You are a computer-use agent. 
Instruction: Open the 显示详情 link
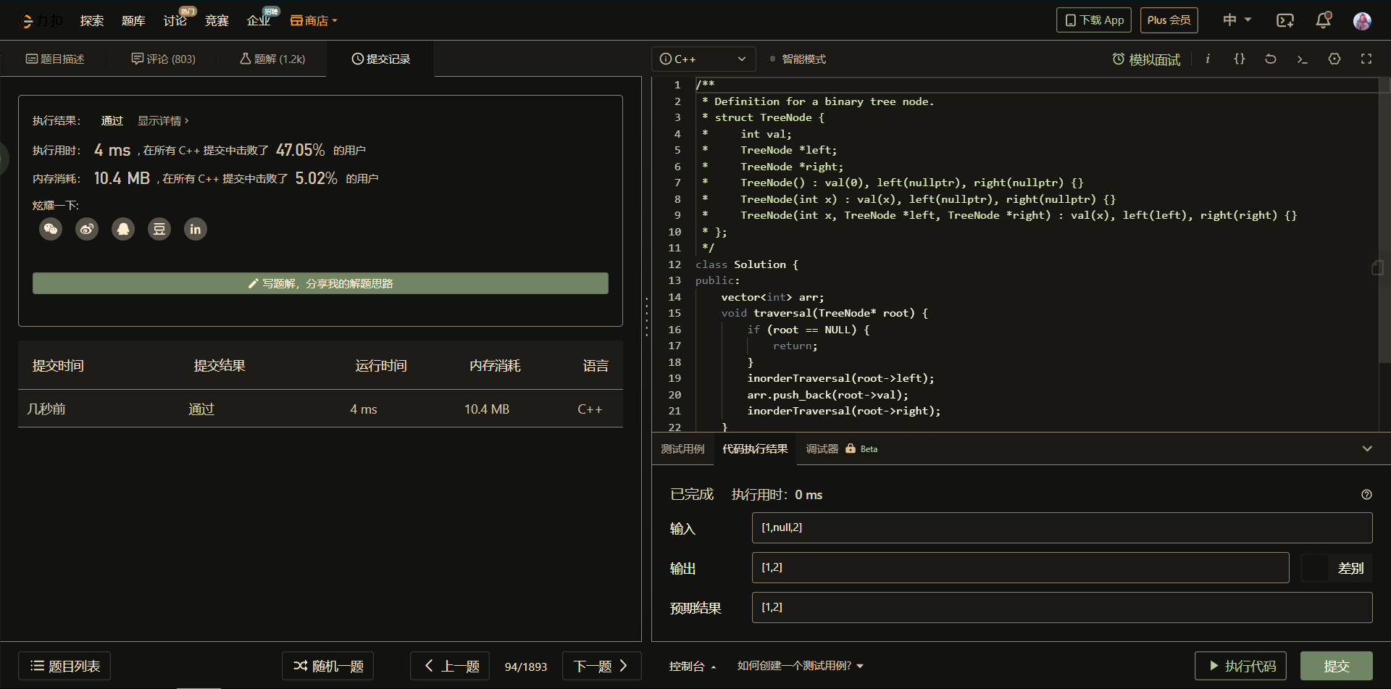tap(163, 121)
